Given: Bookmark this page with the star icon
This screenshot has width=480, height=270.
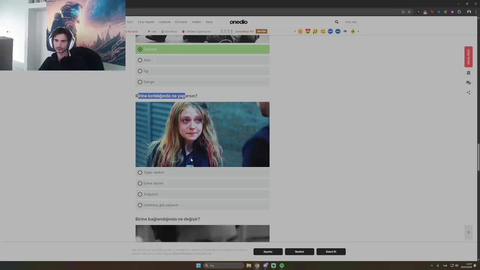Looking at the screenshot, I should [x=409, y=12].
